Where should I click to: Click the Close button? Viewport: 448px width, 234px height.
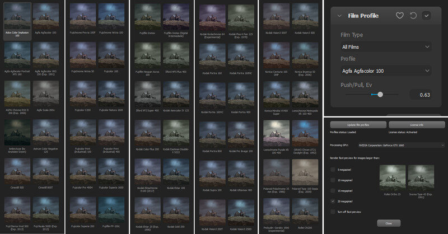point(389,223)
